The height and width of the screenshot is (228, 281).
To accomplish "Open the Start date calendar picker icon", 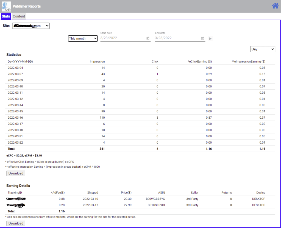I will [x=148, y=38].
